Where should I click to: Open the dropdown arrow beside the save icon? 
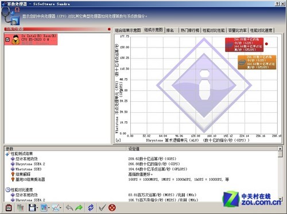(37, 208)
